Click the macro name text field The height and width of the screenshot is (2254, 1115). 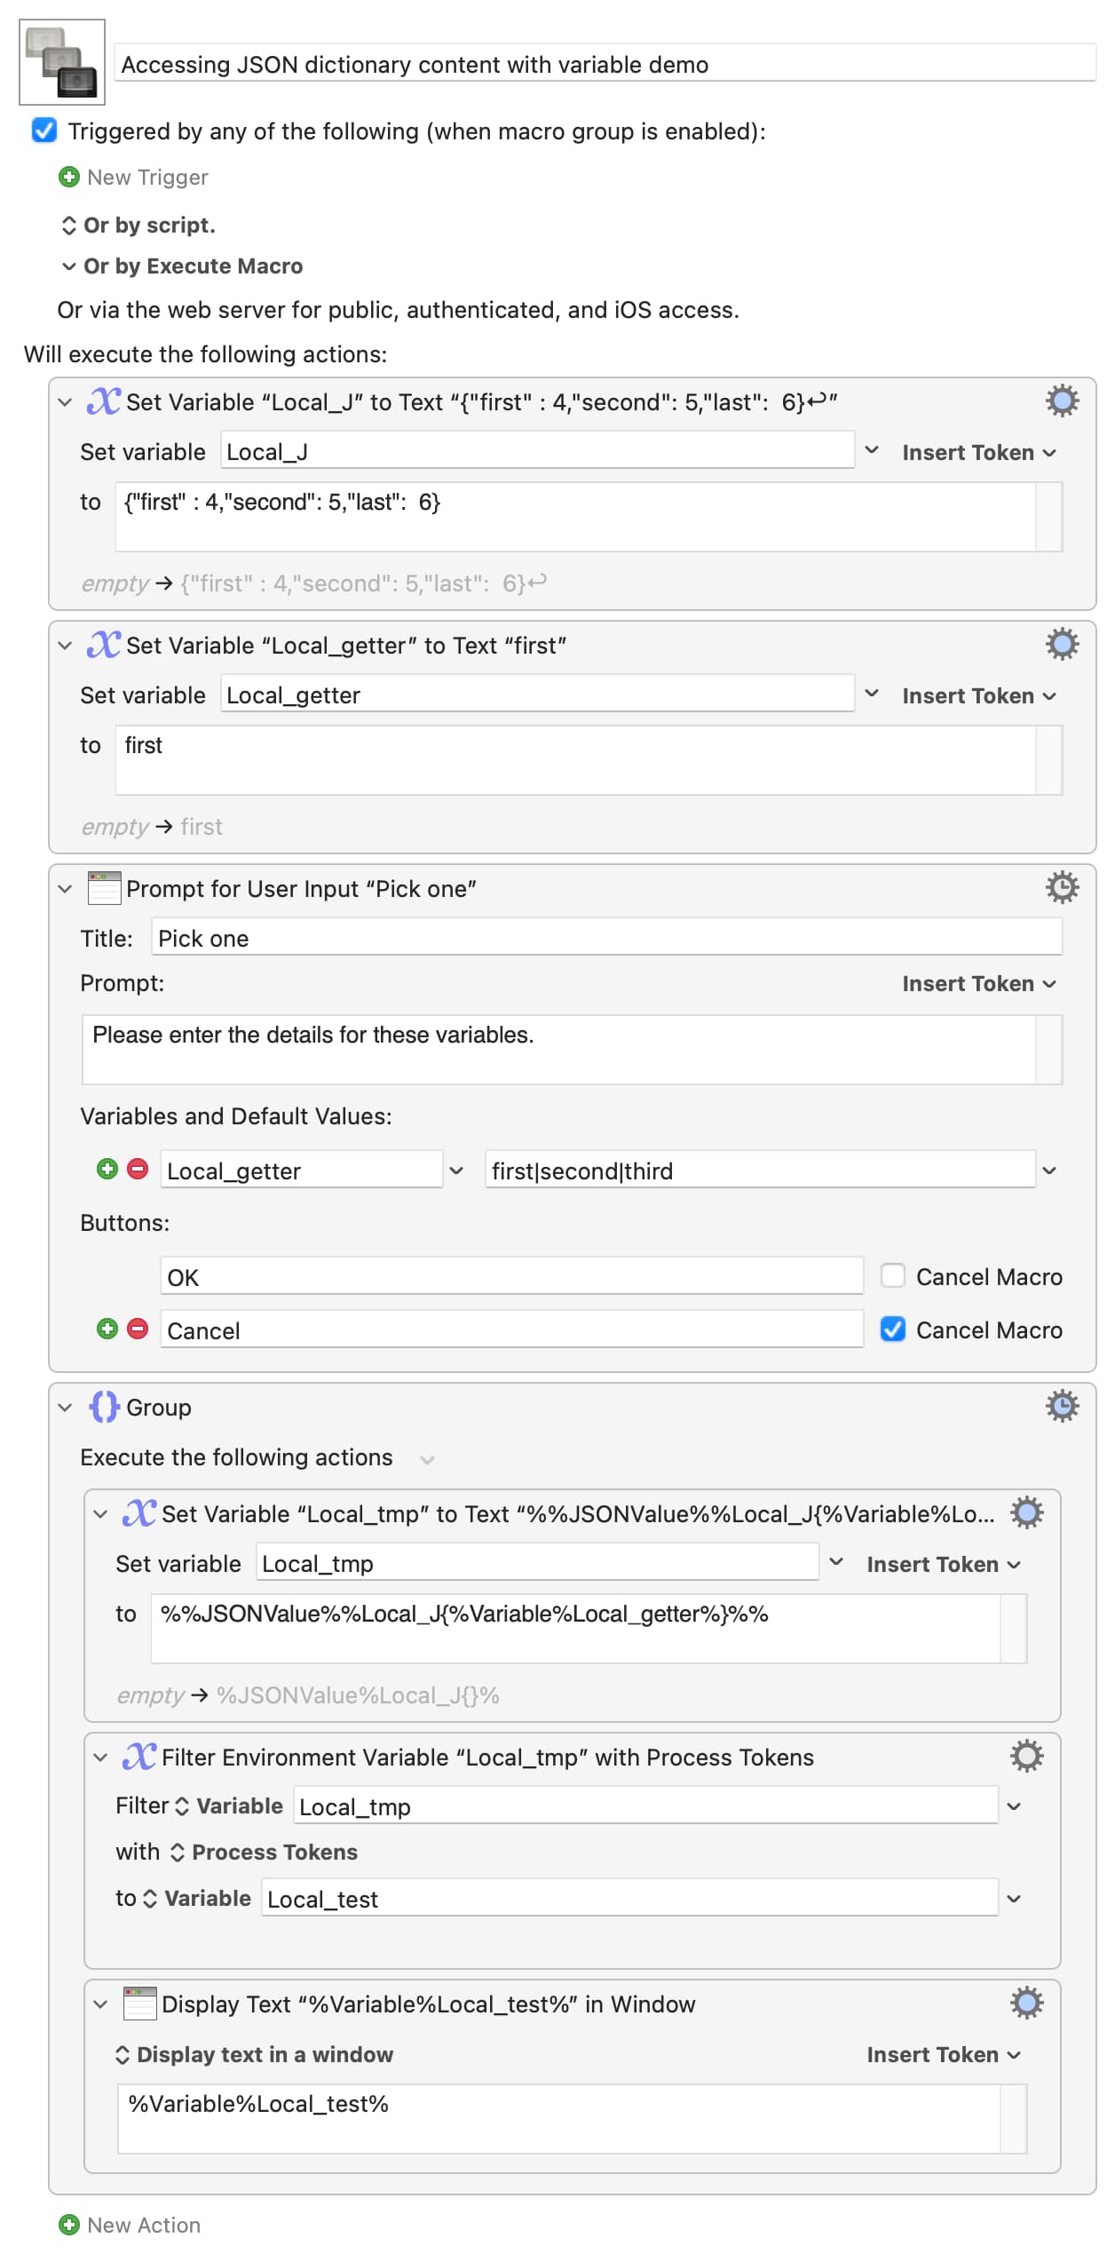pyautogui.click(x=605, y=64)
